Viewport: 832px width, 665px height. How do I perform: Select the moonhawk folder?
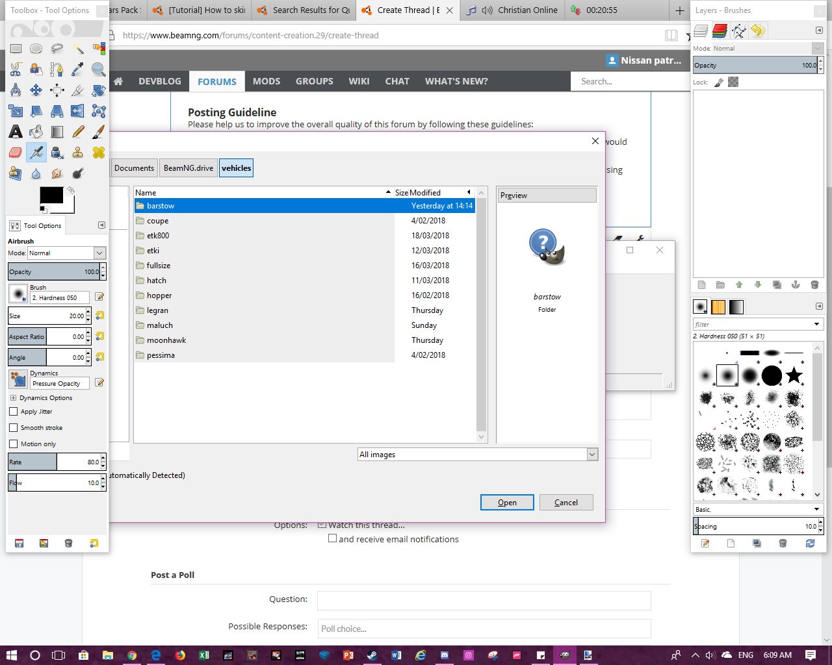(x=304, y=340)
